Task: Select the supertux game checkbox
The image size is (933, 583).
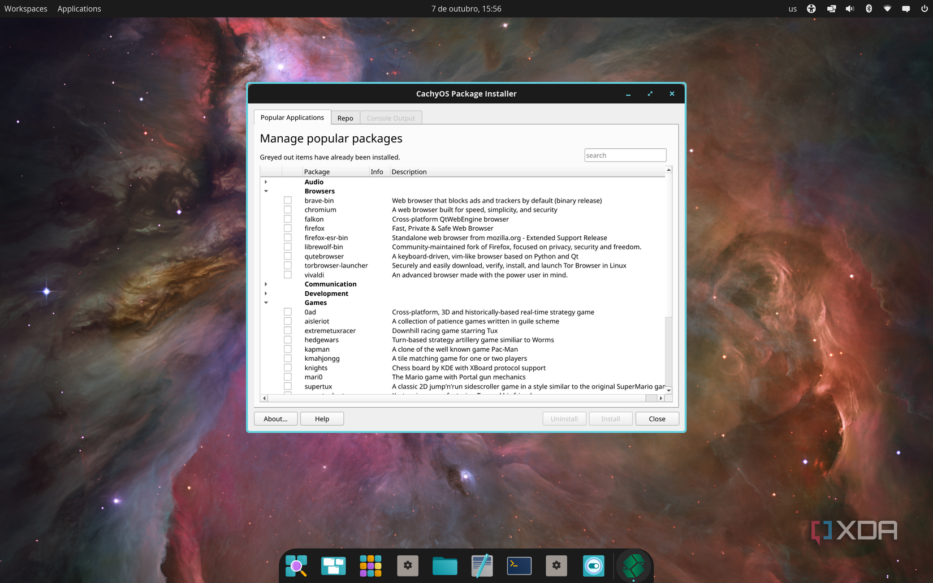Action: click(288, 386)
